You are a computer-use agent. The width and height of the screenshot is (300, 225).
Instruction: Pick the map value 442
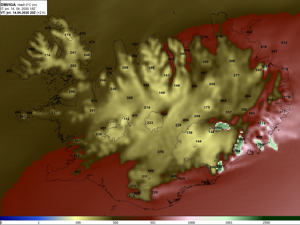point(151,171)
